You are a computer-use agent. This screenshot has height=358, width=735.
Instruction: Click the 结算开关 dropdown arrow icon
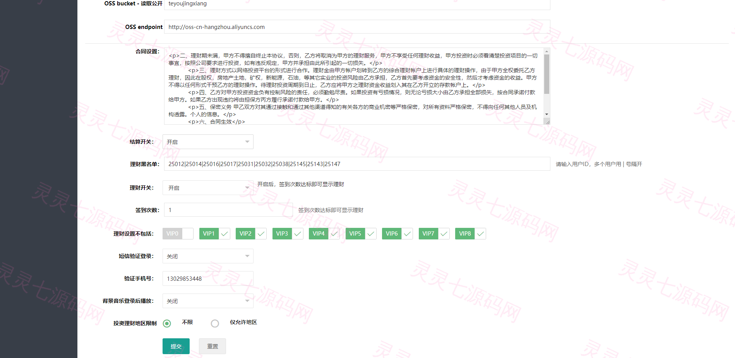click(x=247, y=142)
